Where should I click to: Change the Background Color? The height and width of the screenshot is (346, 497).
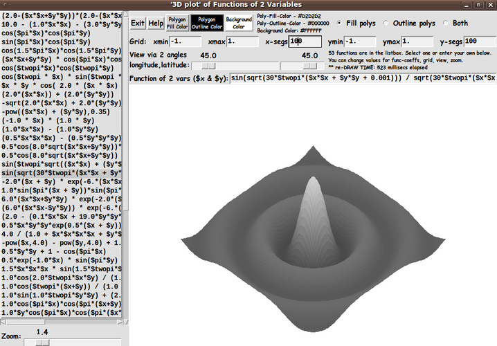click(239, 23)
